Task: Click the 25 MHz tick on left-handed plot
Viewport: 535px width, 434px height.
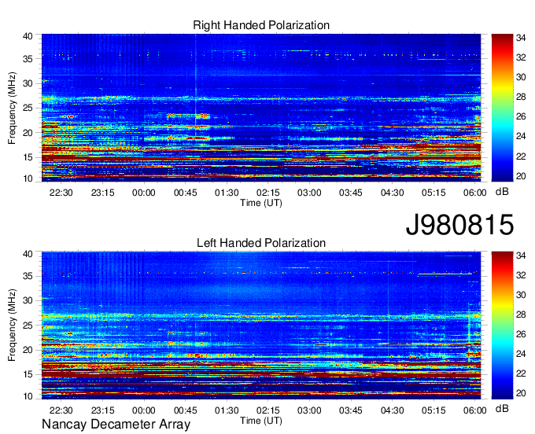Action: point(28,325)
